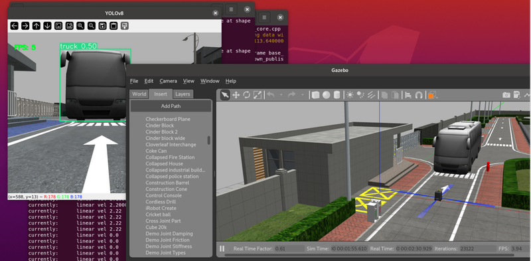Insert a Box shape
Viewport: 531px width, 261px height.
point(316,95)
